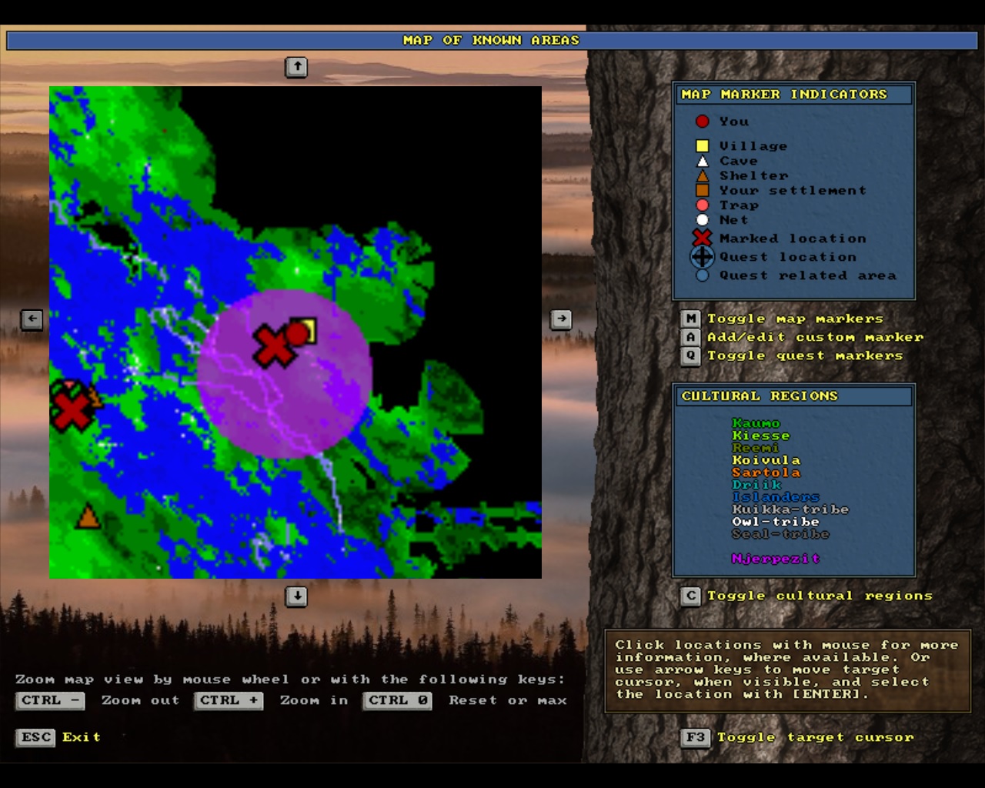Screen dimensions: 985x788
Task: Click the 'Koivula' cultural region name
Action: [766, 460]
